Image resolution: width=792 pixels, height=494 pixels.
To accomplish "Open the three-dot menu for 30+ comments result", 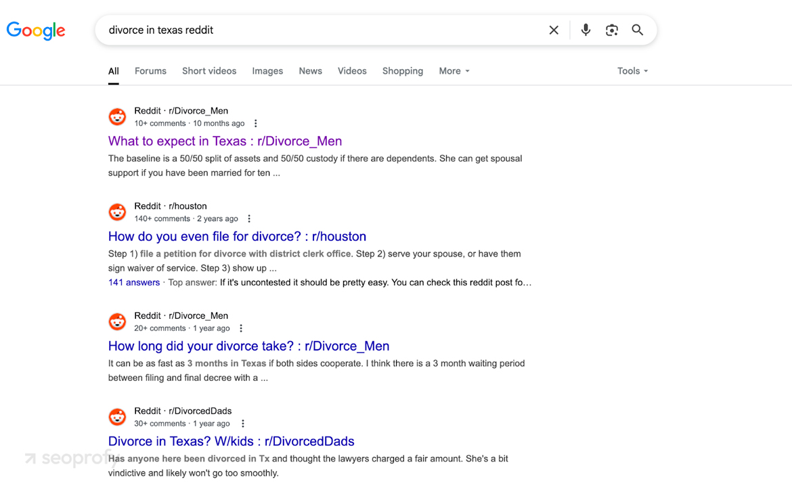I will point(243,424).
